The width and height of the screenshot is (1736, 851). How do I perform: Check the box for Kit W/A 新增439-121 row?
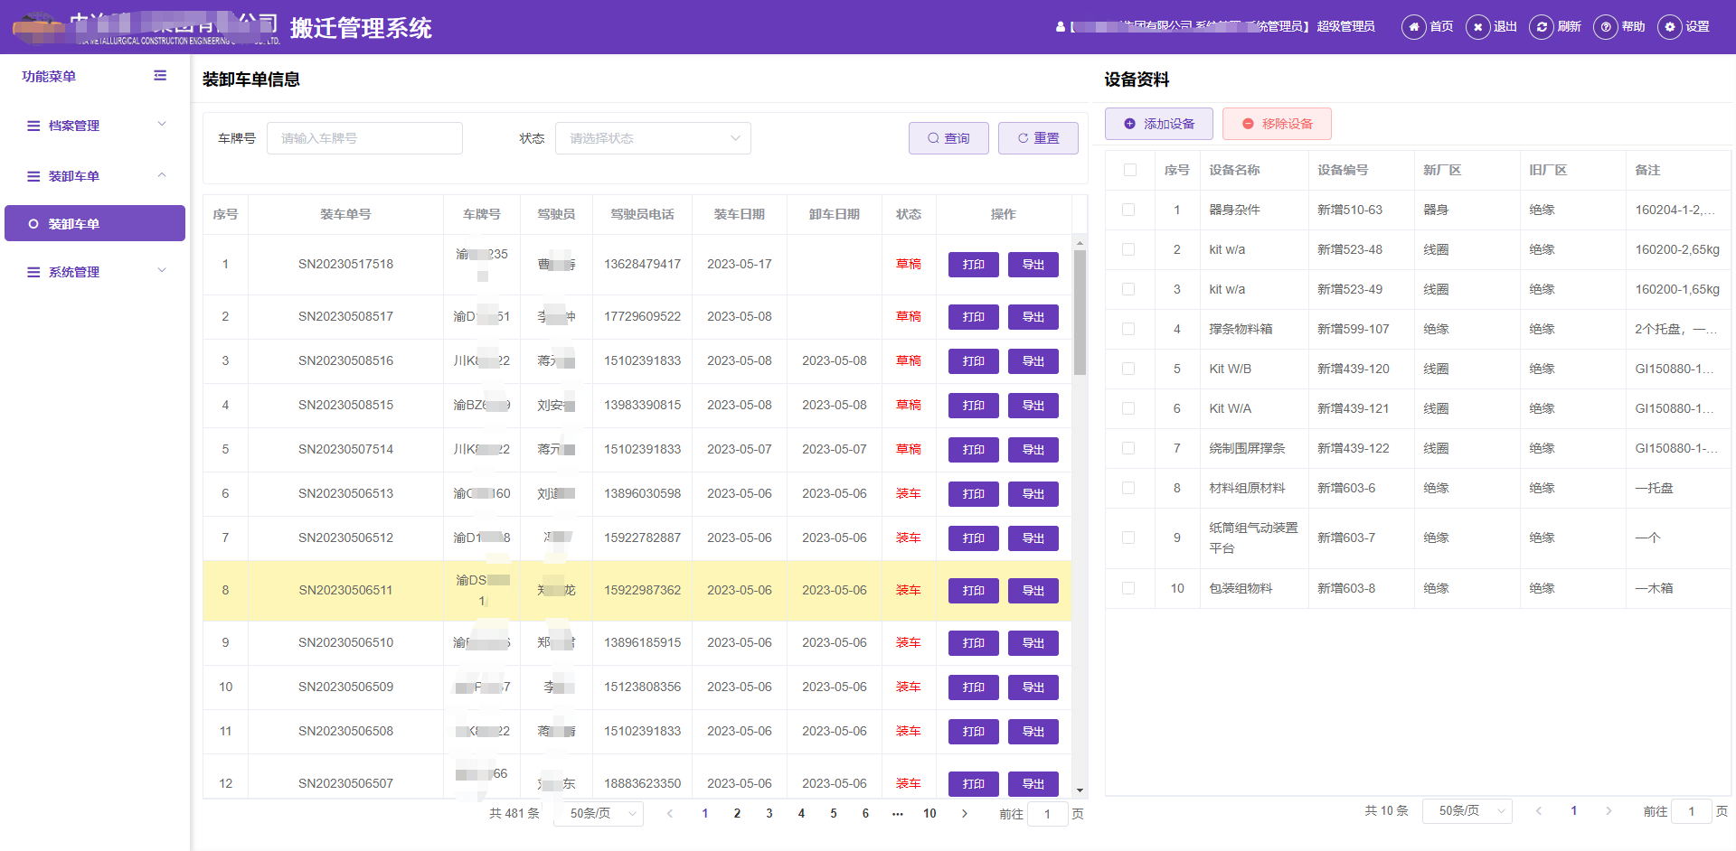click(x=1128, y=408)
